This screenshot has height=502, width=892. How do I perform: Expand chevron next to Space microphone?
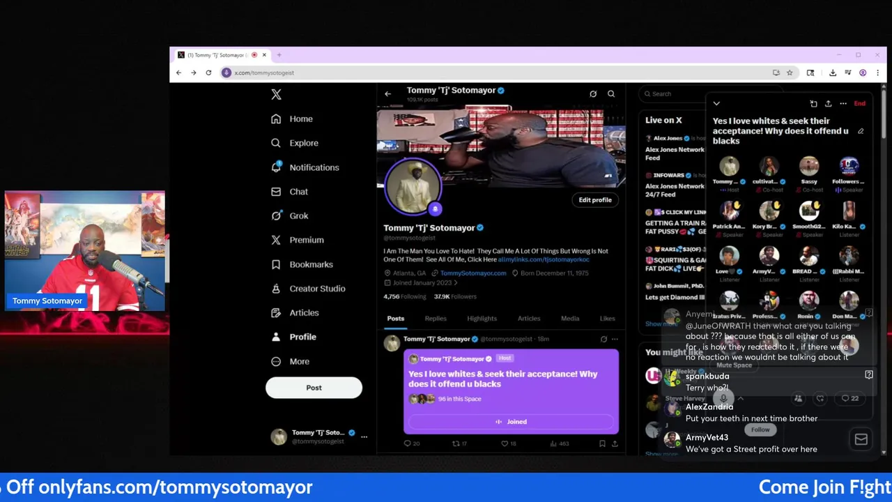[741, 399]
